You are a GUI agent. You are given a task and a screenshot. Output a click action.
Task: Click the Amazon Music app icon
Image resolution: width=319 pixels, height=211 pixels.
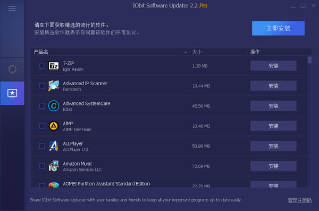54,166
